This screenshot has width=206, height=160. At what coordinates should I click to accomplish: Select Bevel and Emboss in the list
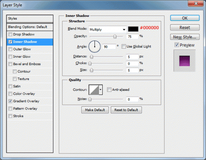pos(27,64)
